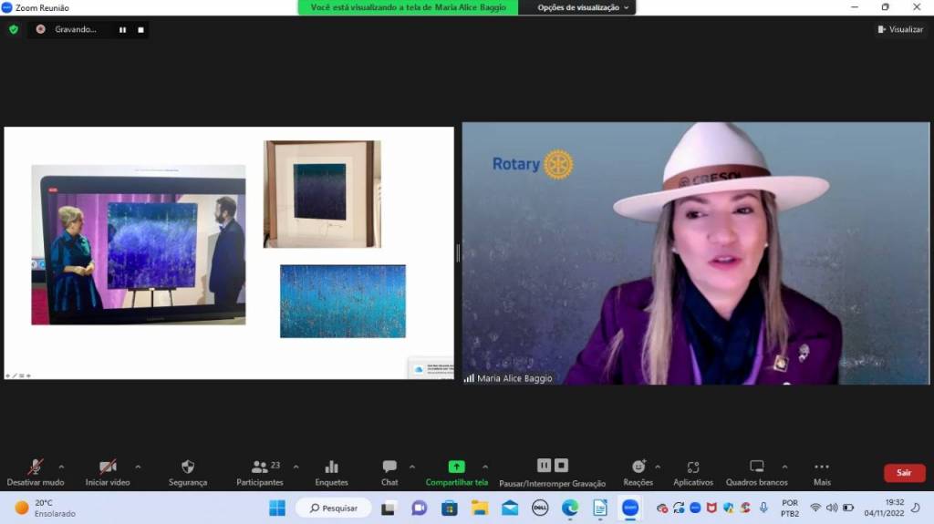
Task: Open the Chat panel
Action: tap(389, 467)
